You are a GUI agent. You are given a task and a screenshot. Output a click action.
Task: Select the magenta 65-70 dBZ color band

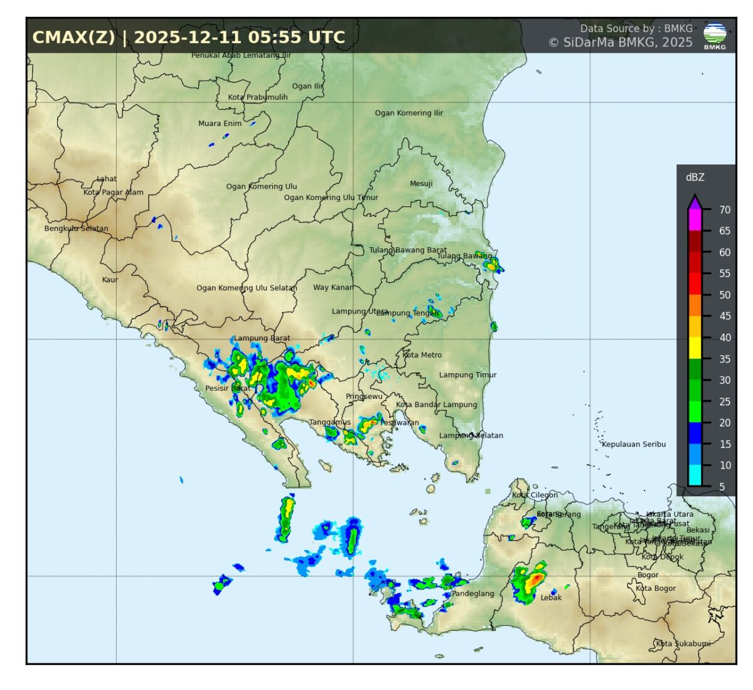coord(695,220)
